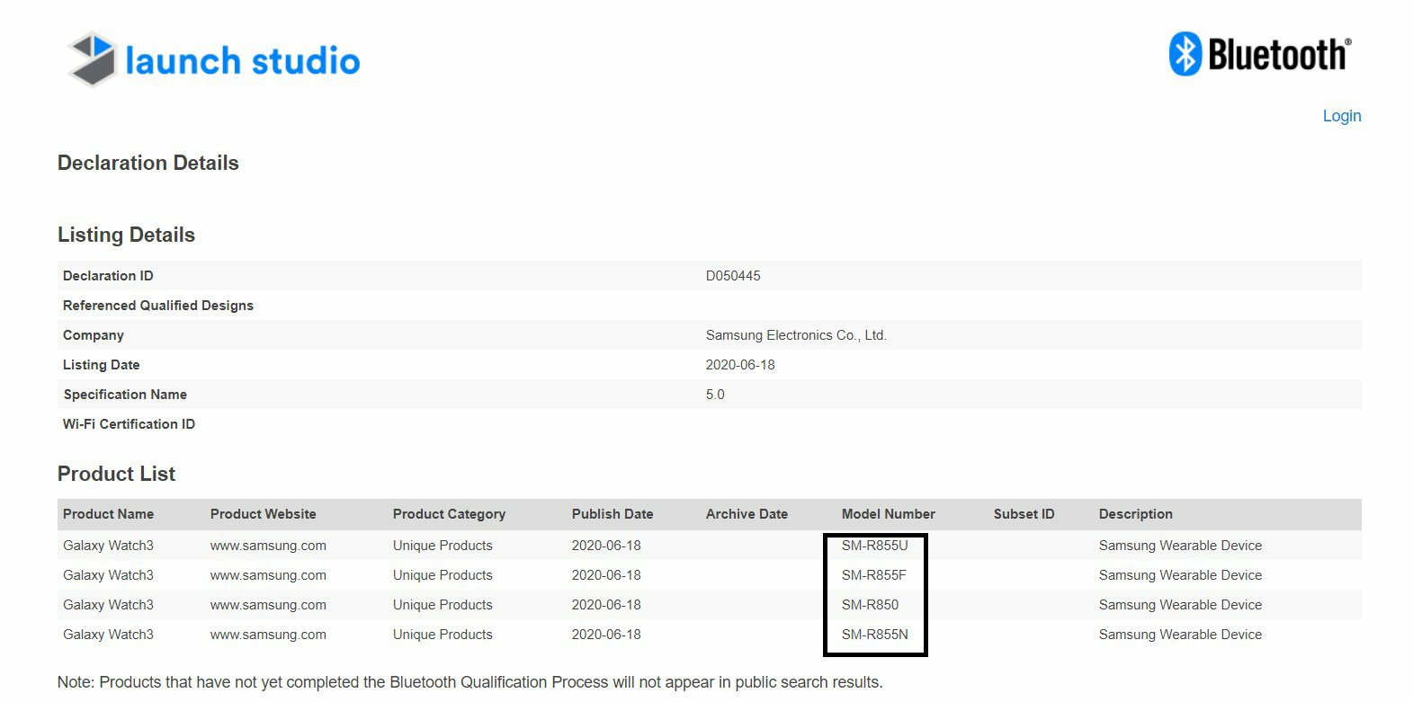The image size is (1413, 702).
Task: Open www.samsung.com in the last product row
Action: pyautogui.click(x=268, y=635)
